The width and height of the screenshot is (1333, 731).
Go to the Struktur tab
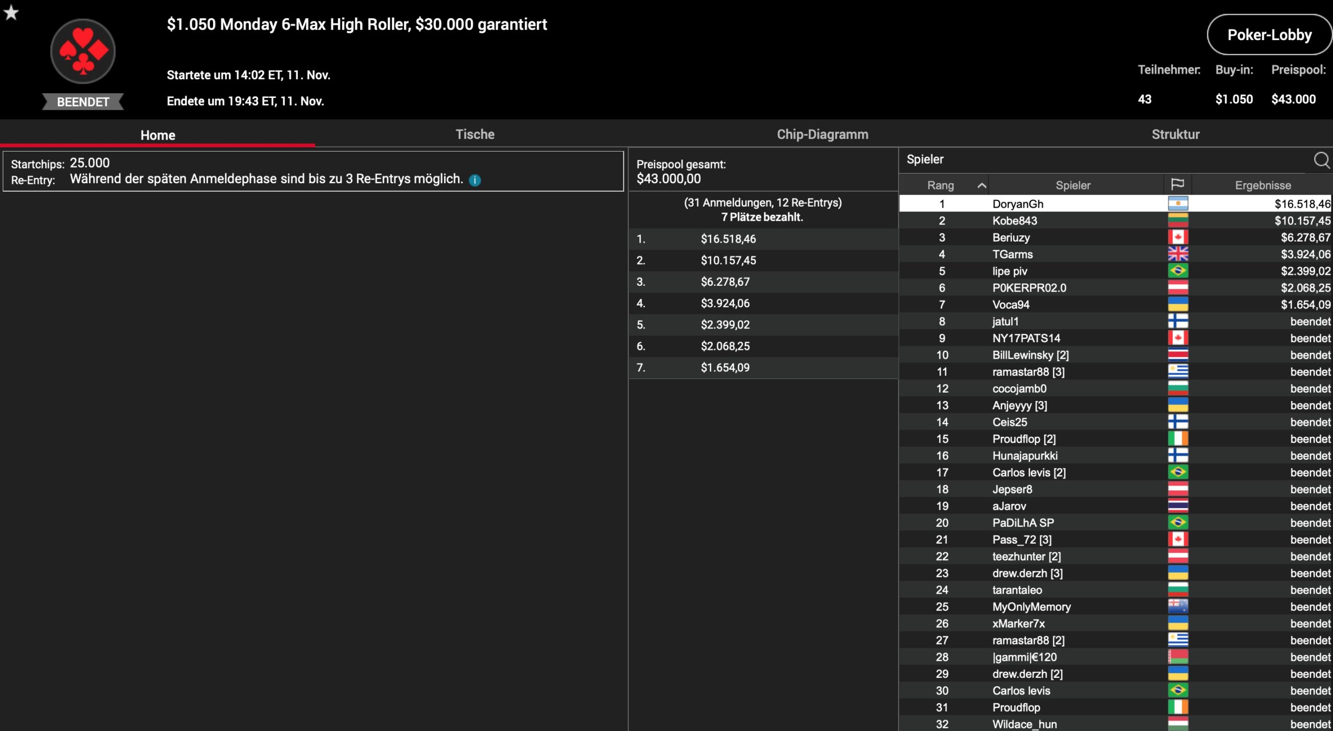click(1175, 134)
